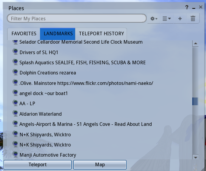This screenshot has height=171, width=206.
Task: Click landmark icon beside angel dock
Action: [x=15, y=93]
